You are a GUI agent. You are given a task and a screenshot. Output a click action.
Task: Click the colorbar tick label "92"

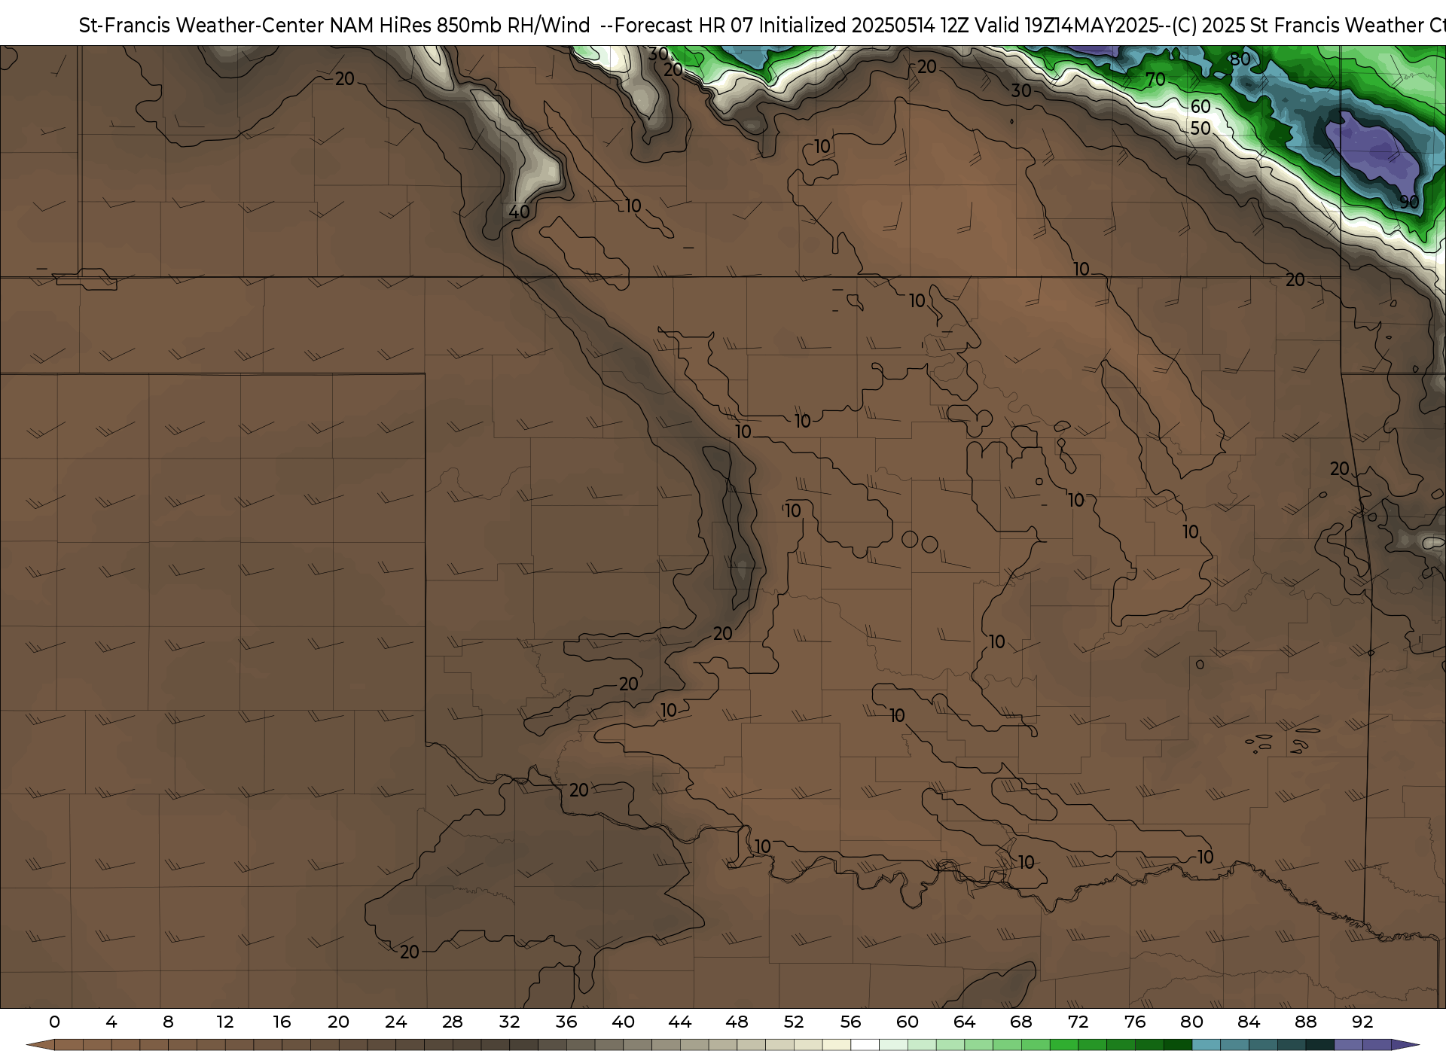1362,1022
